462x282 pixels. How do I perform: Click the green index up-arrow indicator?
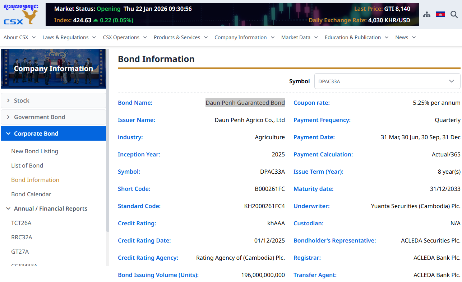(x=96, y=20)
